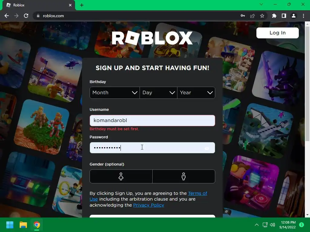Image resolution: width=310 pixels, height=232 pixels.
Task: Select the Roblox browser tab
Action: [x=39, y=5]
